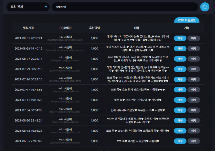215x151 pixels.
Task: Click the dropdown arrow next to 후원 전체
Action: 46,7
